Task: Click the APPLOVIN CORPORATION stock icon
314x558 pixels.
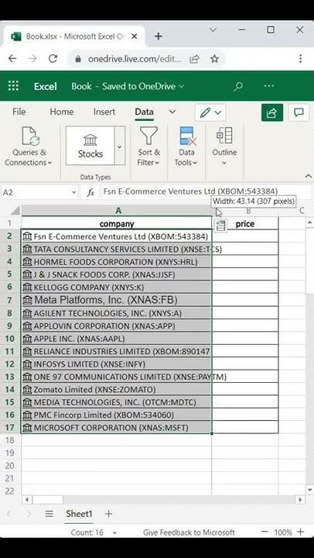Action: [27, 325]
